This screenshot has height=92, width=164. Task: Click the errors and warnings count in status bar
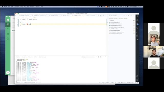(x=38, y=83)
